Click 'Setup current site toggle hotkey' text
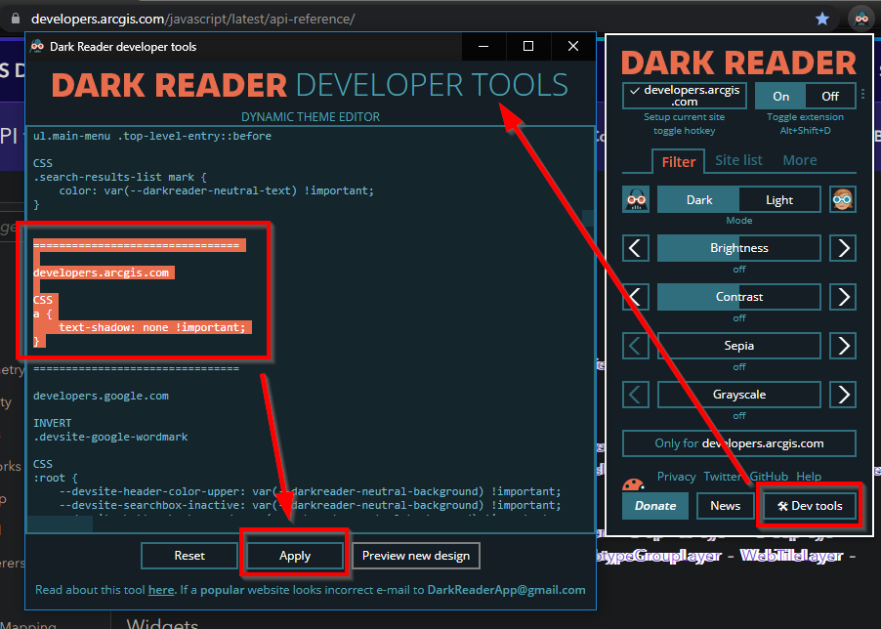Viewport: 881px width, 629px height. tap(684, 123)
